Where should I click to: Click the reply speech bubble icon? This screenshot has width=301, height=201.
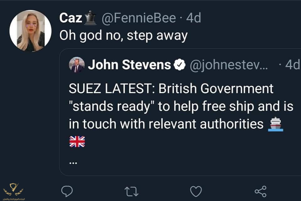[x=66, y=190]
